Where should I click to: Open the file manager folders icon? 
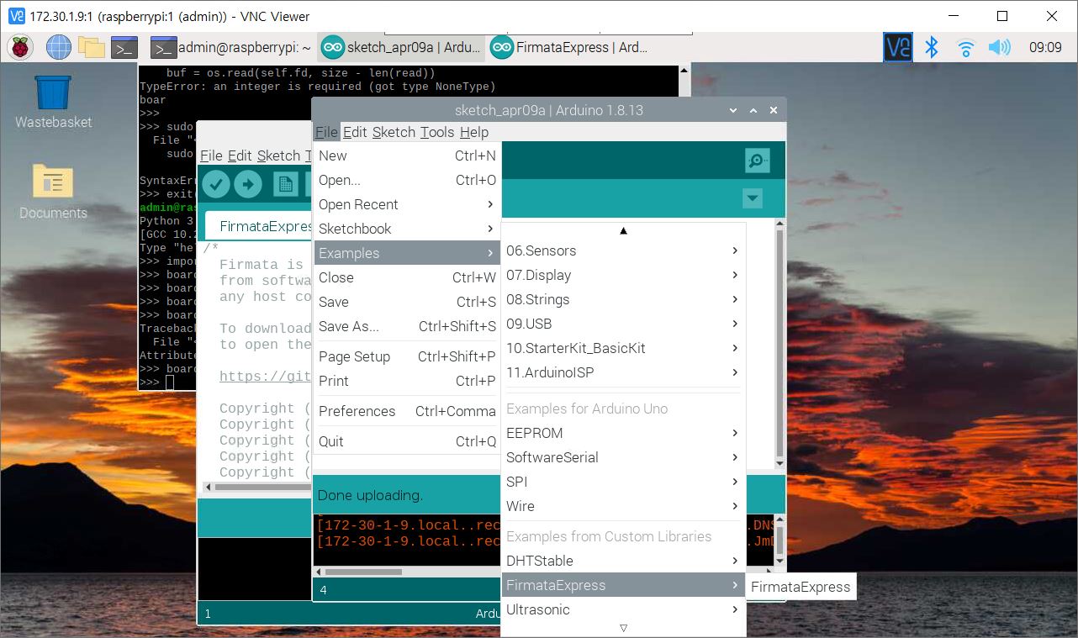[91, 47]
